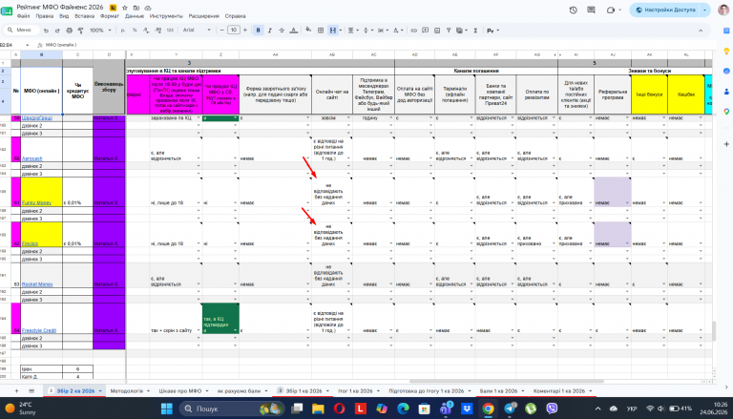The image size is (733, 419).
Task: Insert link using toolbar icon
Action: pos(413,31)
